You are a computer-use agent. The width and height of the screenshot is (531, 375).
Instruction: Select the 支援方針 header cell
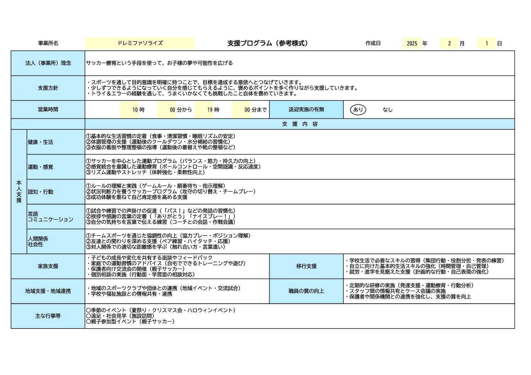pyautogui.click(x=48, y=88)
